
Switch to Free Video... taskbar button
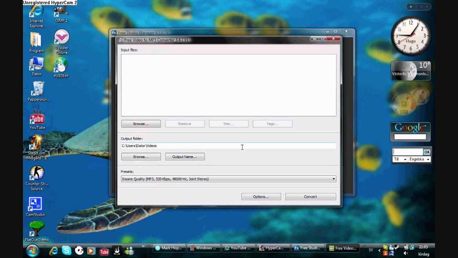343,248
